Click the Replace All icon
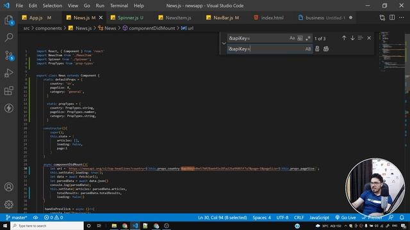The image size is (410, 230). click(x=326, y=49)
